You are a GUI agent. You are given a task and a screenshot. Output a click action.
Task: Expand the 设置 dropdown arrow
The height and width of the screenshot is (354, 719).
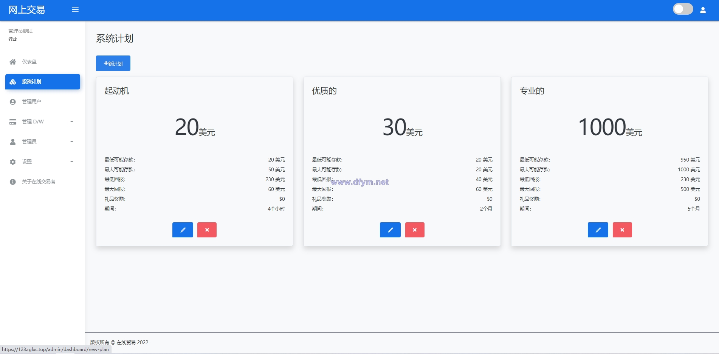pos(72,162)
